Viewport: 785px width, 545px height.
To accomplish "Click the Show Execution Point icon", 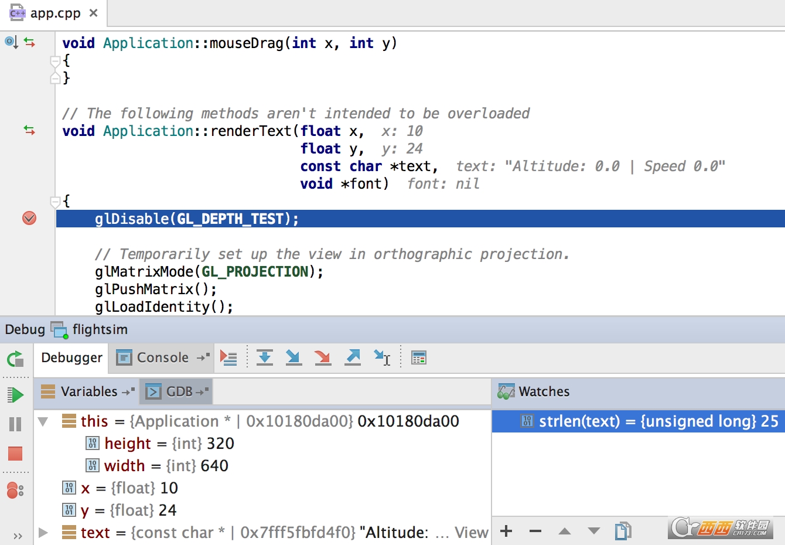I will 228,357.
